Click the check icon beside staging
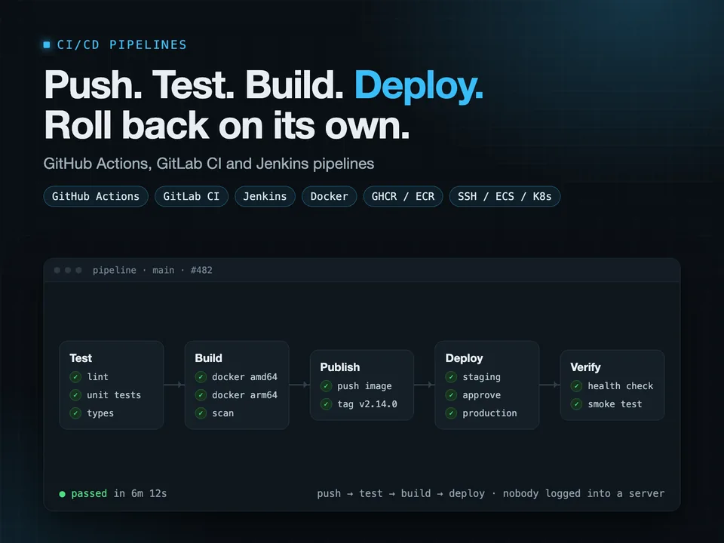The image size is (724, 543). pos(451,377)
